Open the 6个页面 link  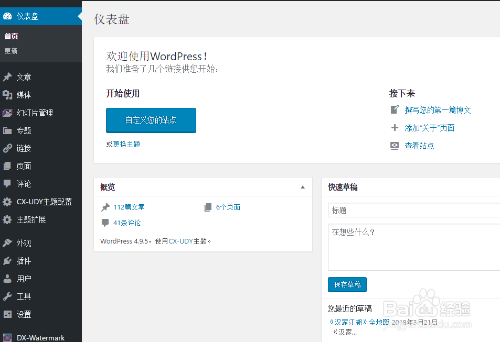click(228, 207)
